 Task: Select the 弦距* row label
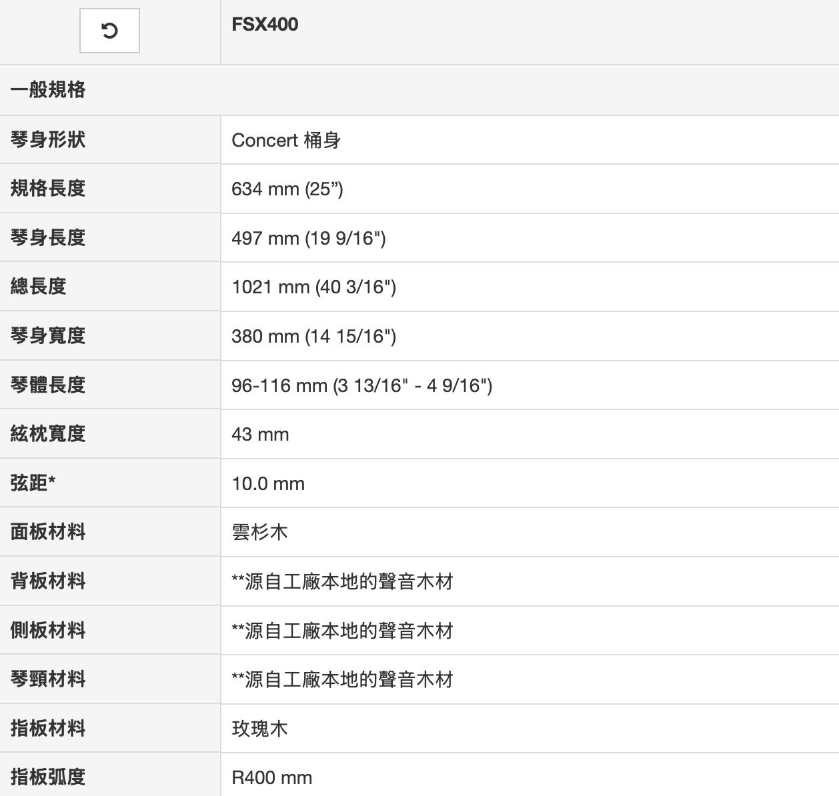(x=33, y=483)
